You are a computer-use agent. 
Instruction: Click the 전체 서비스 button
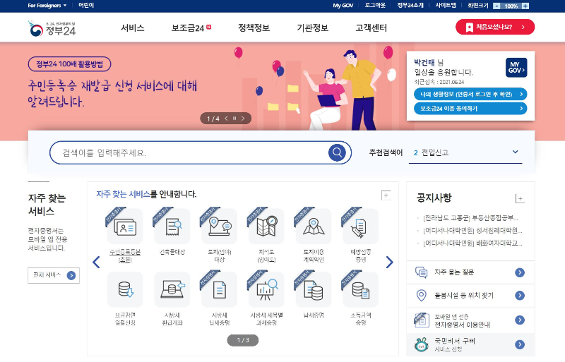coord(54,275)
